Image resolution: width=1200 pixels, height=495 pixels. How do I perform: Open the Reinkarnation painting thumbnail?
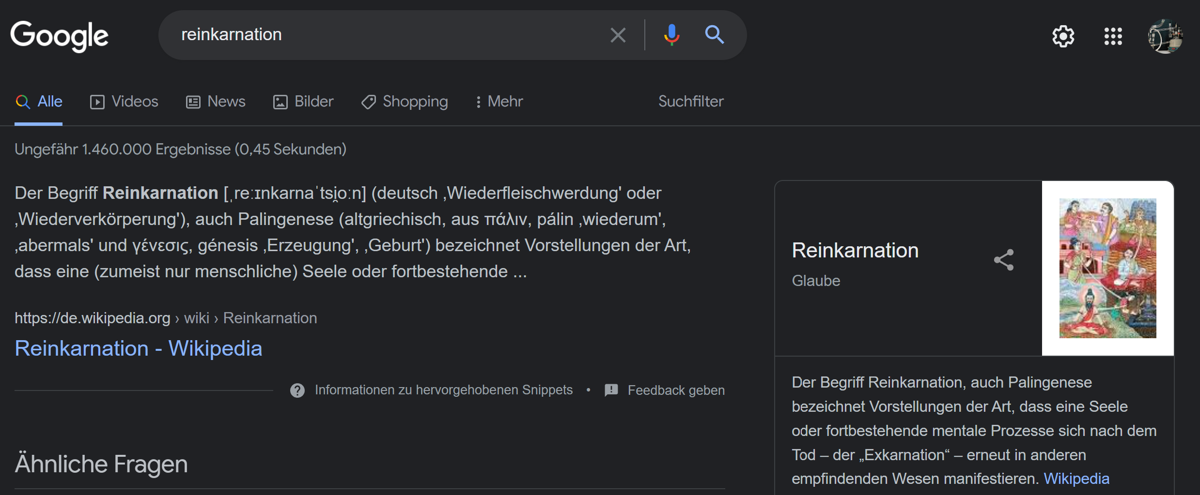(1107, 269)
